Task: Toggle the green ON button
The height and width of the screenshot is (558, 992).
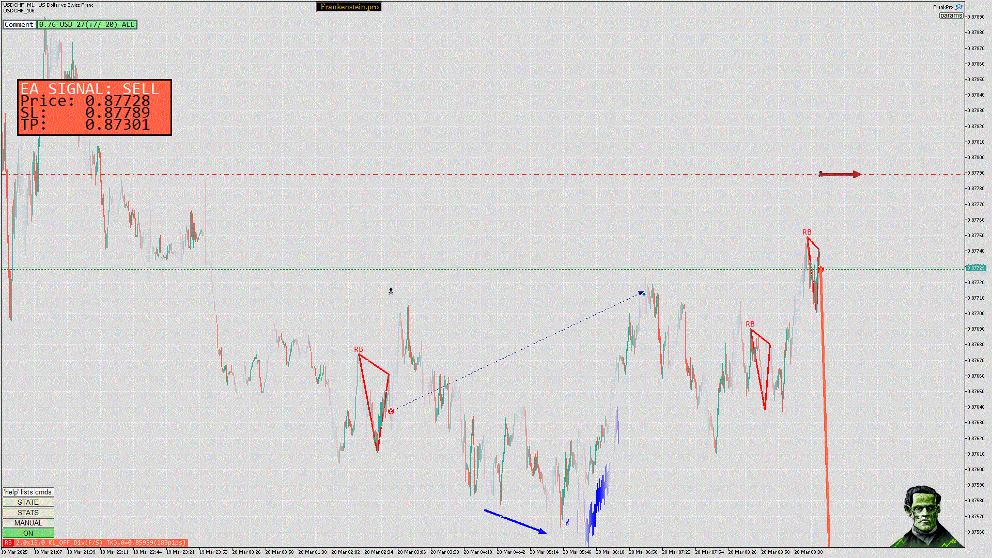Action: pyautogui.click(x=28, y=533)
